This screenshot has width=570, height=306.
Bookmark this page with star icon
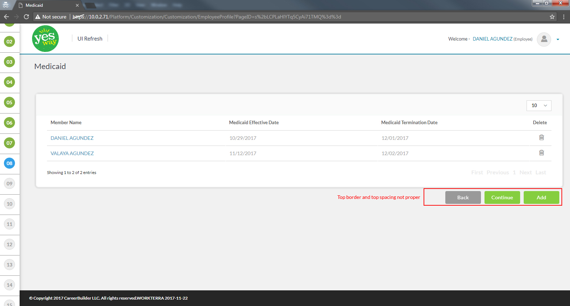pyautogui.click(x=552, y=17)
